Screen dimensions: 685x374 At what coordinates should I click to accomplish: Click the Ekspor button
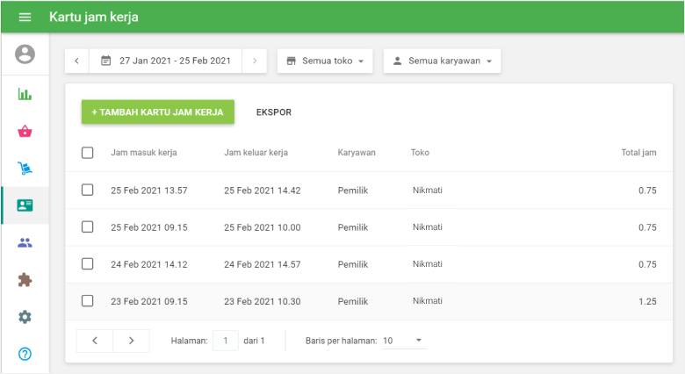(x=273, y=112)
